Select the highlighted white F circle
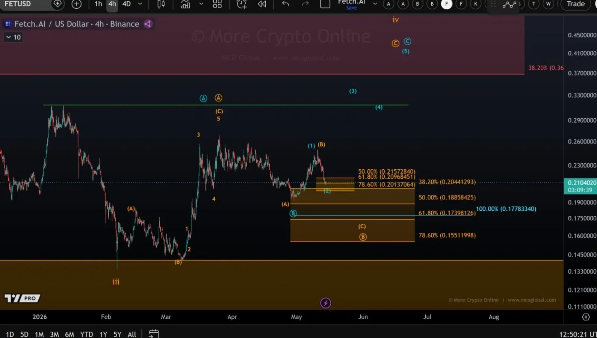Viewport: 597px width, 338px height. tap(447, 4)
